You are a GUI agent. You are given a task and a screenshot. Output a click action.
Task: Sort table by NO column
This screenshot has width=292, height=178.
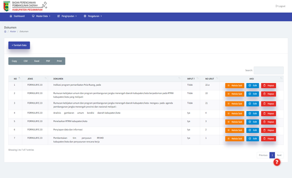(x=15, y=79)
